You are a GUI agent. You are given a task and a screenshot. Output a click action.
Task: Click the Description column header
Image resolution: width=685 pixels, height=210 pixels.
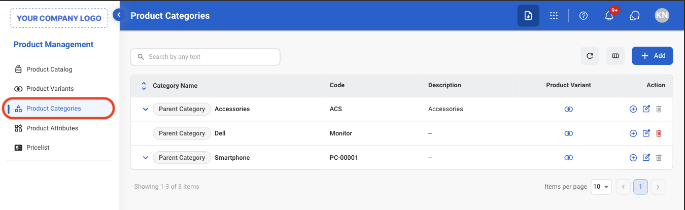click(x=444, y=85)
